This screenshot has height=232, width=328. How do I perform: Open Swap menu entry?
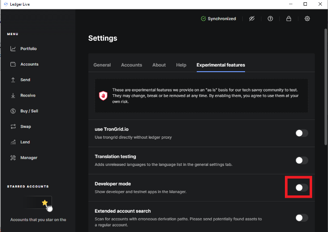[26, 127]
